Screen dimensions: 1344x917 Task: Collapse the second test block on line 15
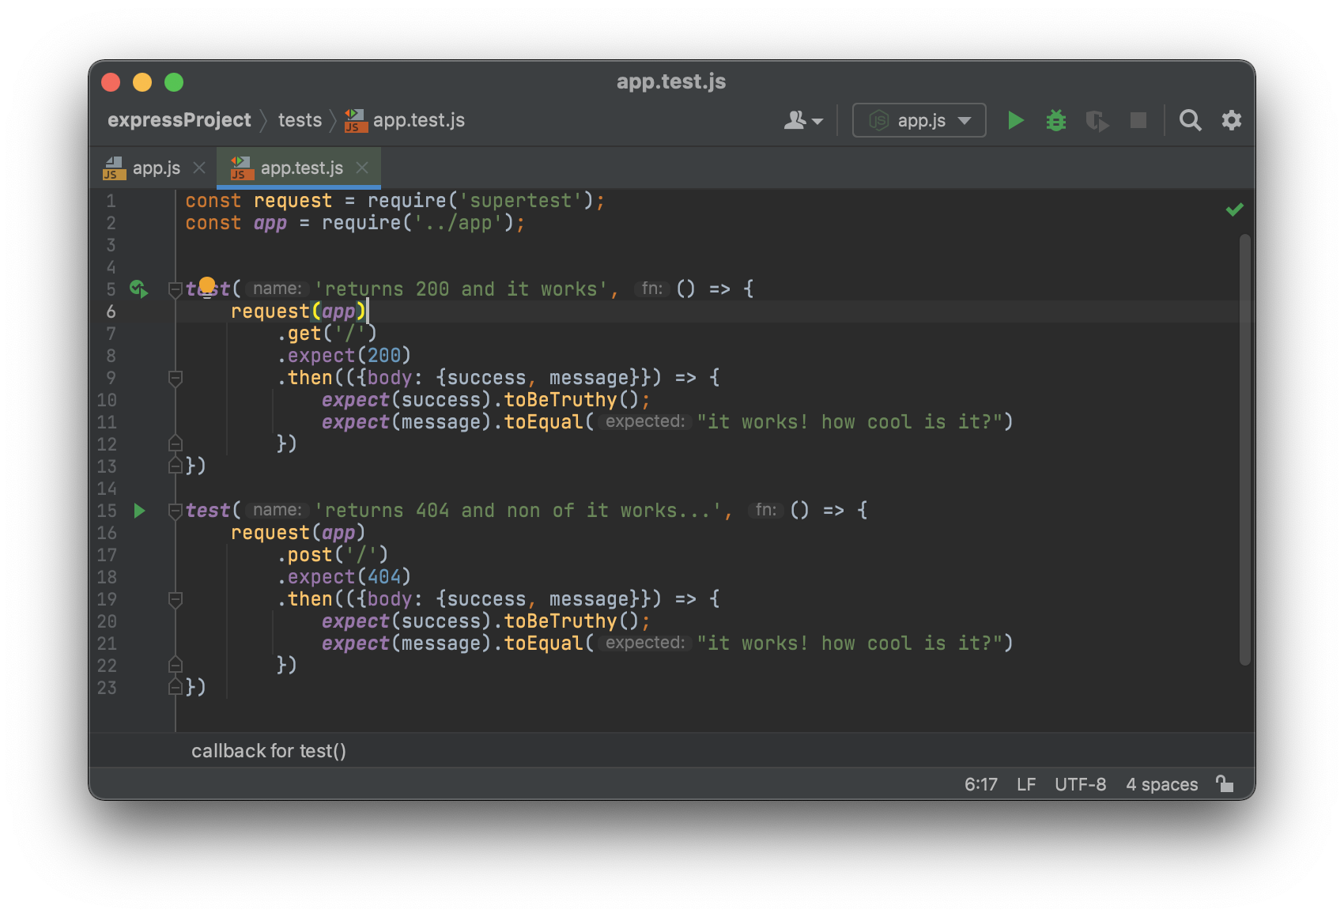tap(176, 511)
